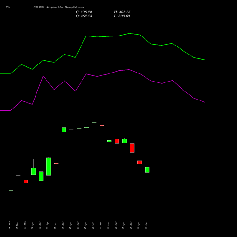Select the green candle above 08 Apr
The height and width of the screenshot is (237, 237).
click(64, 129)
